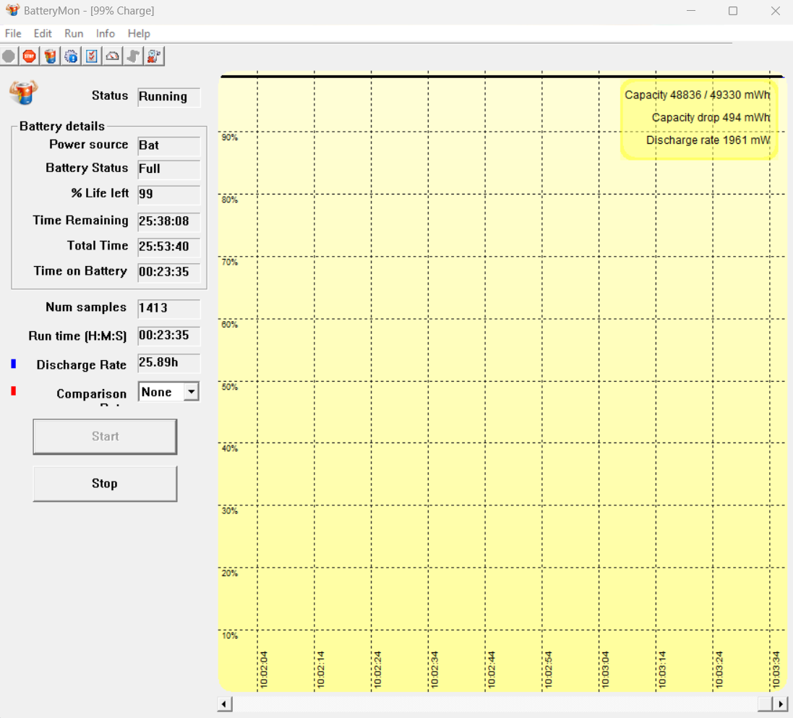Click the graph scrollbar right arrow
The height and width of the screenshot is (718, 793).
pos(781,704)
